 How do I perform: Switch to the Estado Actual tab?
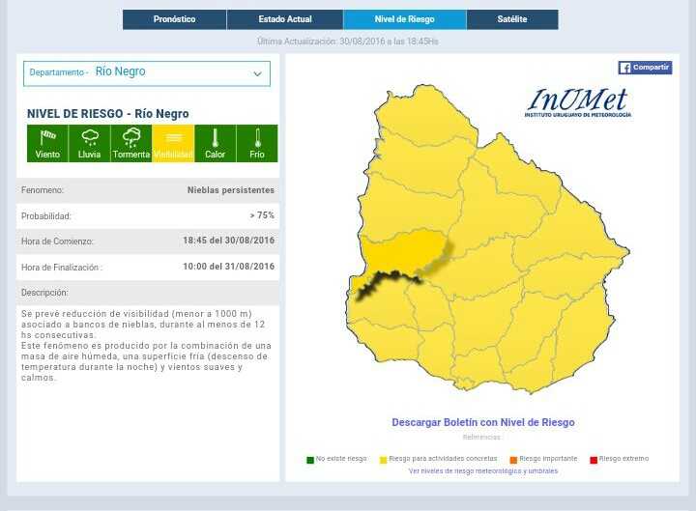[x=285, y=19]
